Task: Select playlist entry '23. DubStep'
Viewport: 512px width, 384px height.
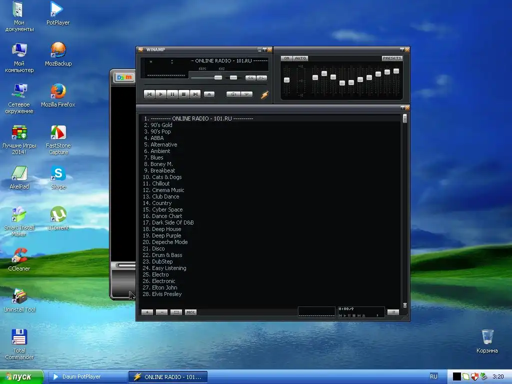Action: 270,261
